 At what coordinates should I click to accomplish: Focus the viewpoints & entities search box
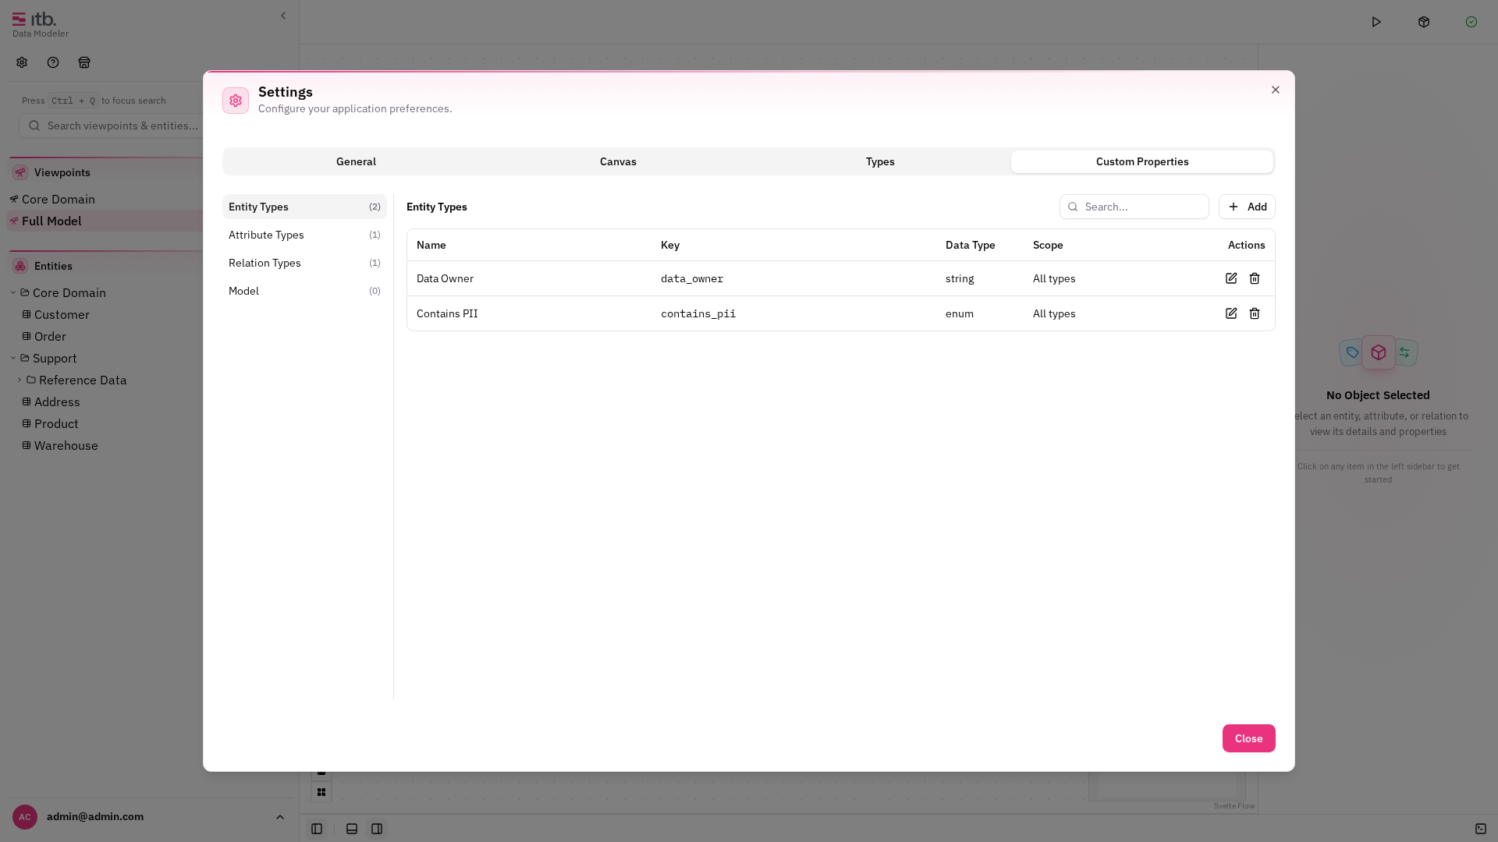click(111, 126)
